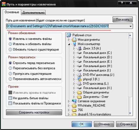Click the DVD-RW дисковод (J:) drive icon
The height and width of the screenshot is (130, 139).
[x=79, y=75]
